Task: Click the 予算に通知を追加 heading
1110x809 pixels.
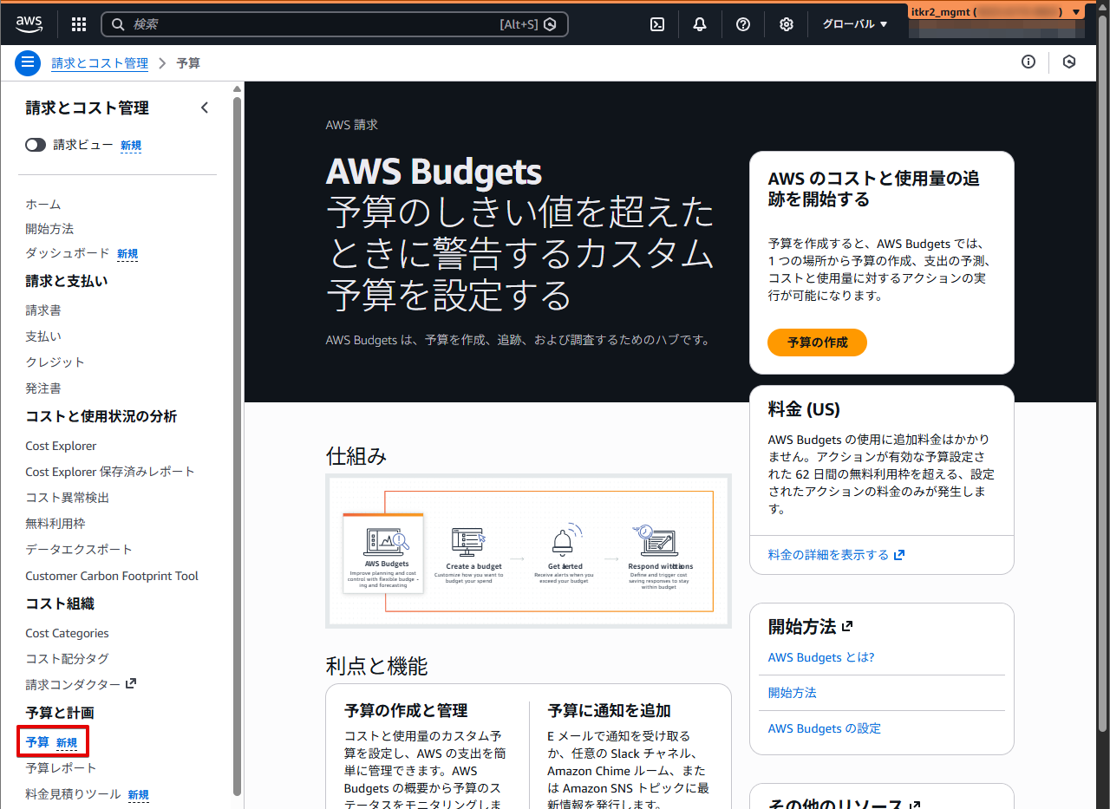Action: tap(609, 711)
